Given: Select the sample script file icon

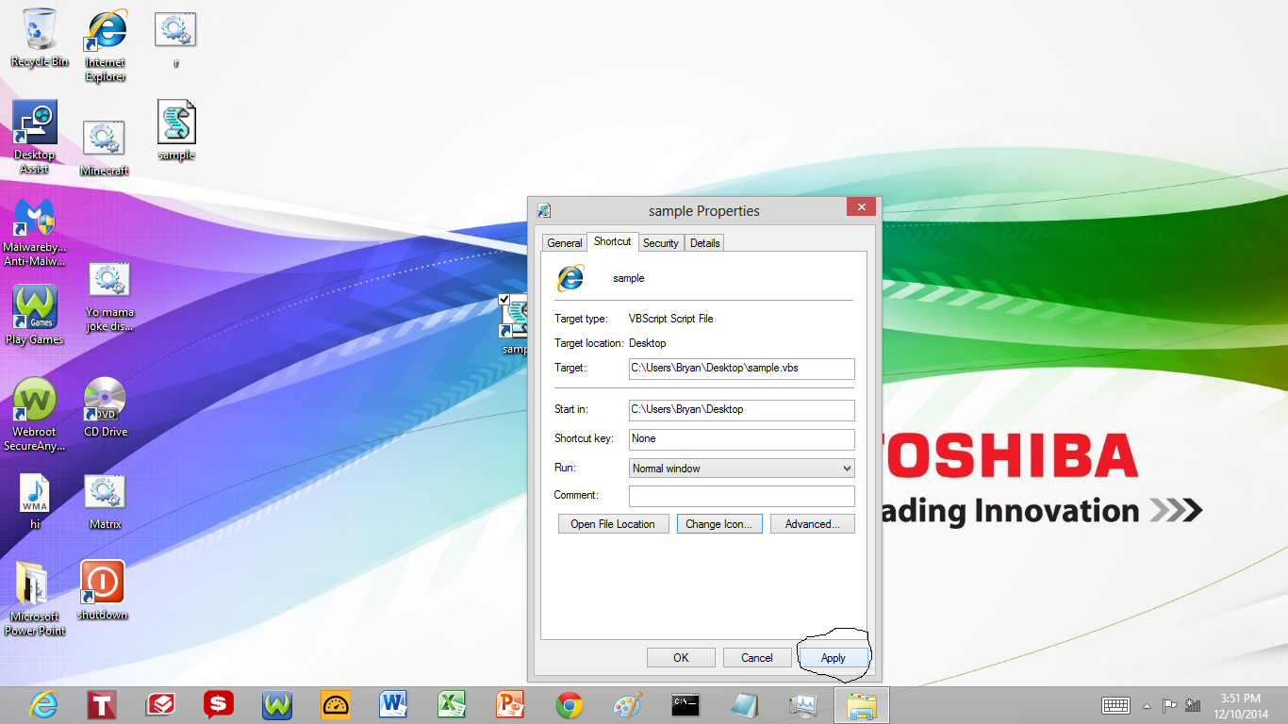Looking at the screenshot, I should pyautogui.click(x=176, y=131).
